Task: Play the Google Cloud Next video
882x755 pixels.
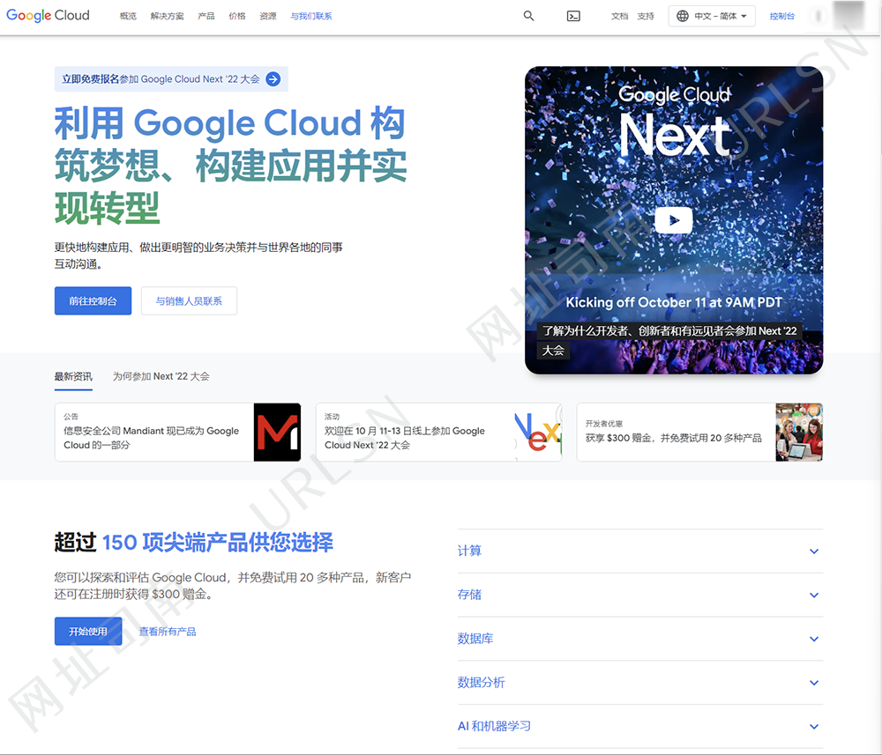Action: (673, 220)
